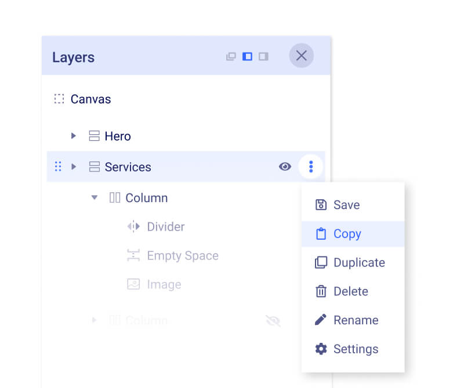Show the hidden bottom Column layer
Screen dimensions: 464x388
click(273, 320)
